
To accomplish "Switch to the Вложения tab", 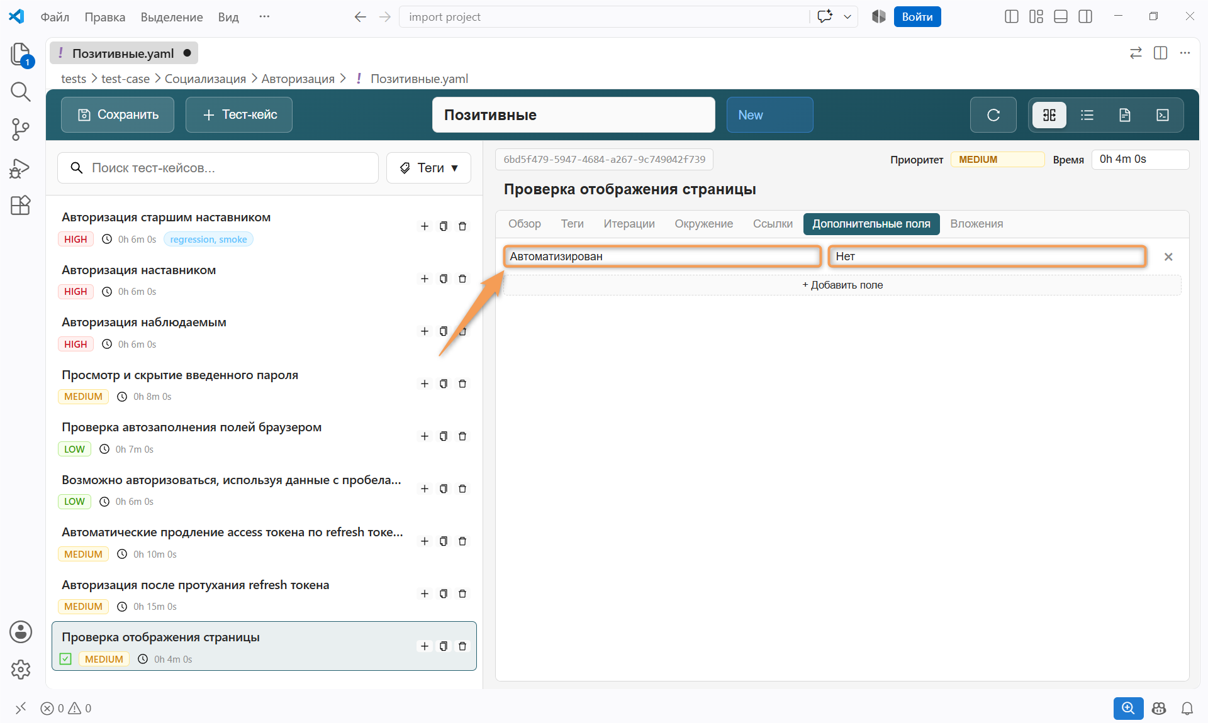I will coord(976,224).
